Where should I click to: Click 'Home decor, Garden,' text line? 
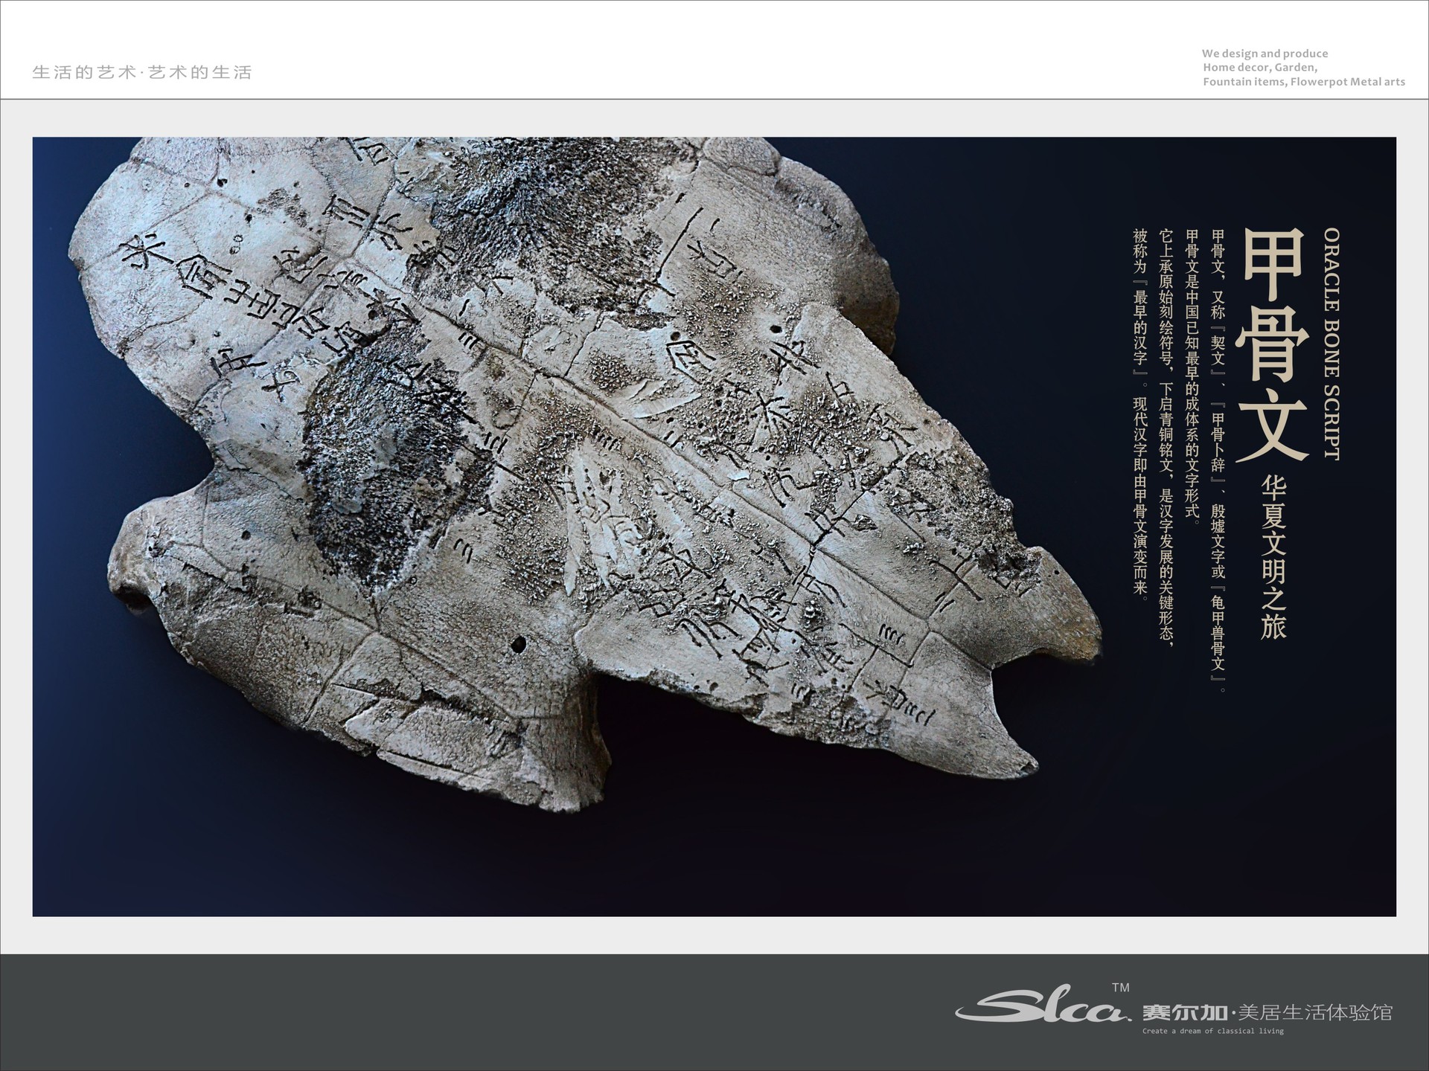(1260, 68)
